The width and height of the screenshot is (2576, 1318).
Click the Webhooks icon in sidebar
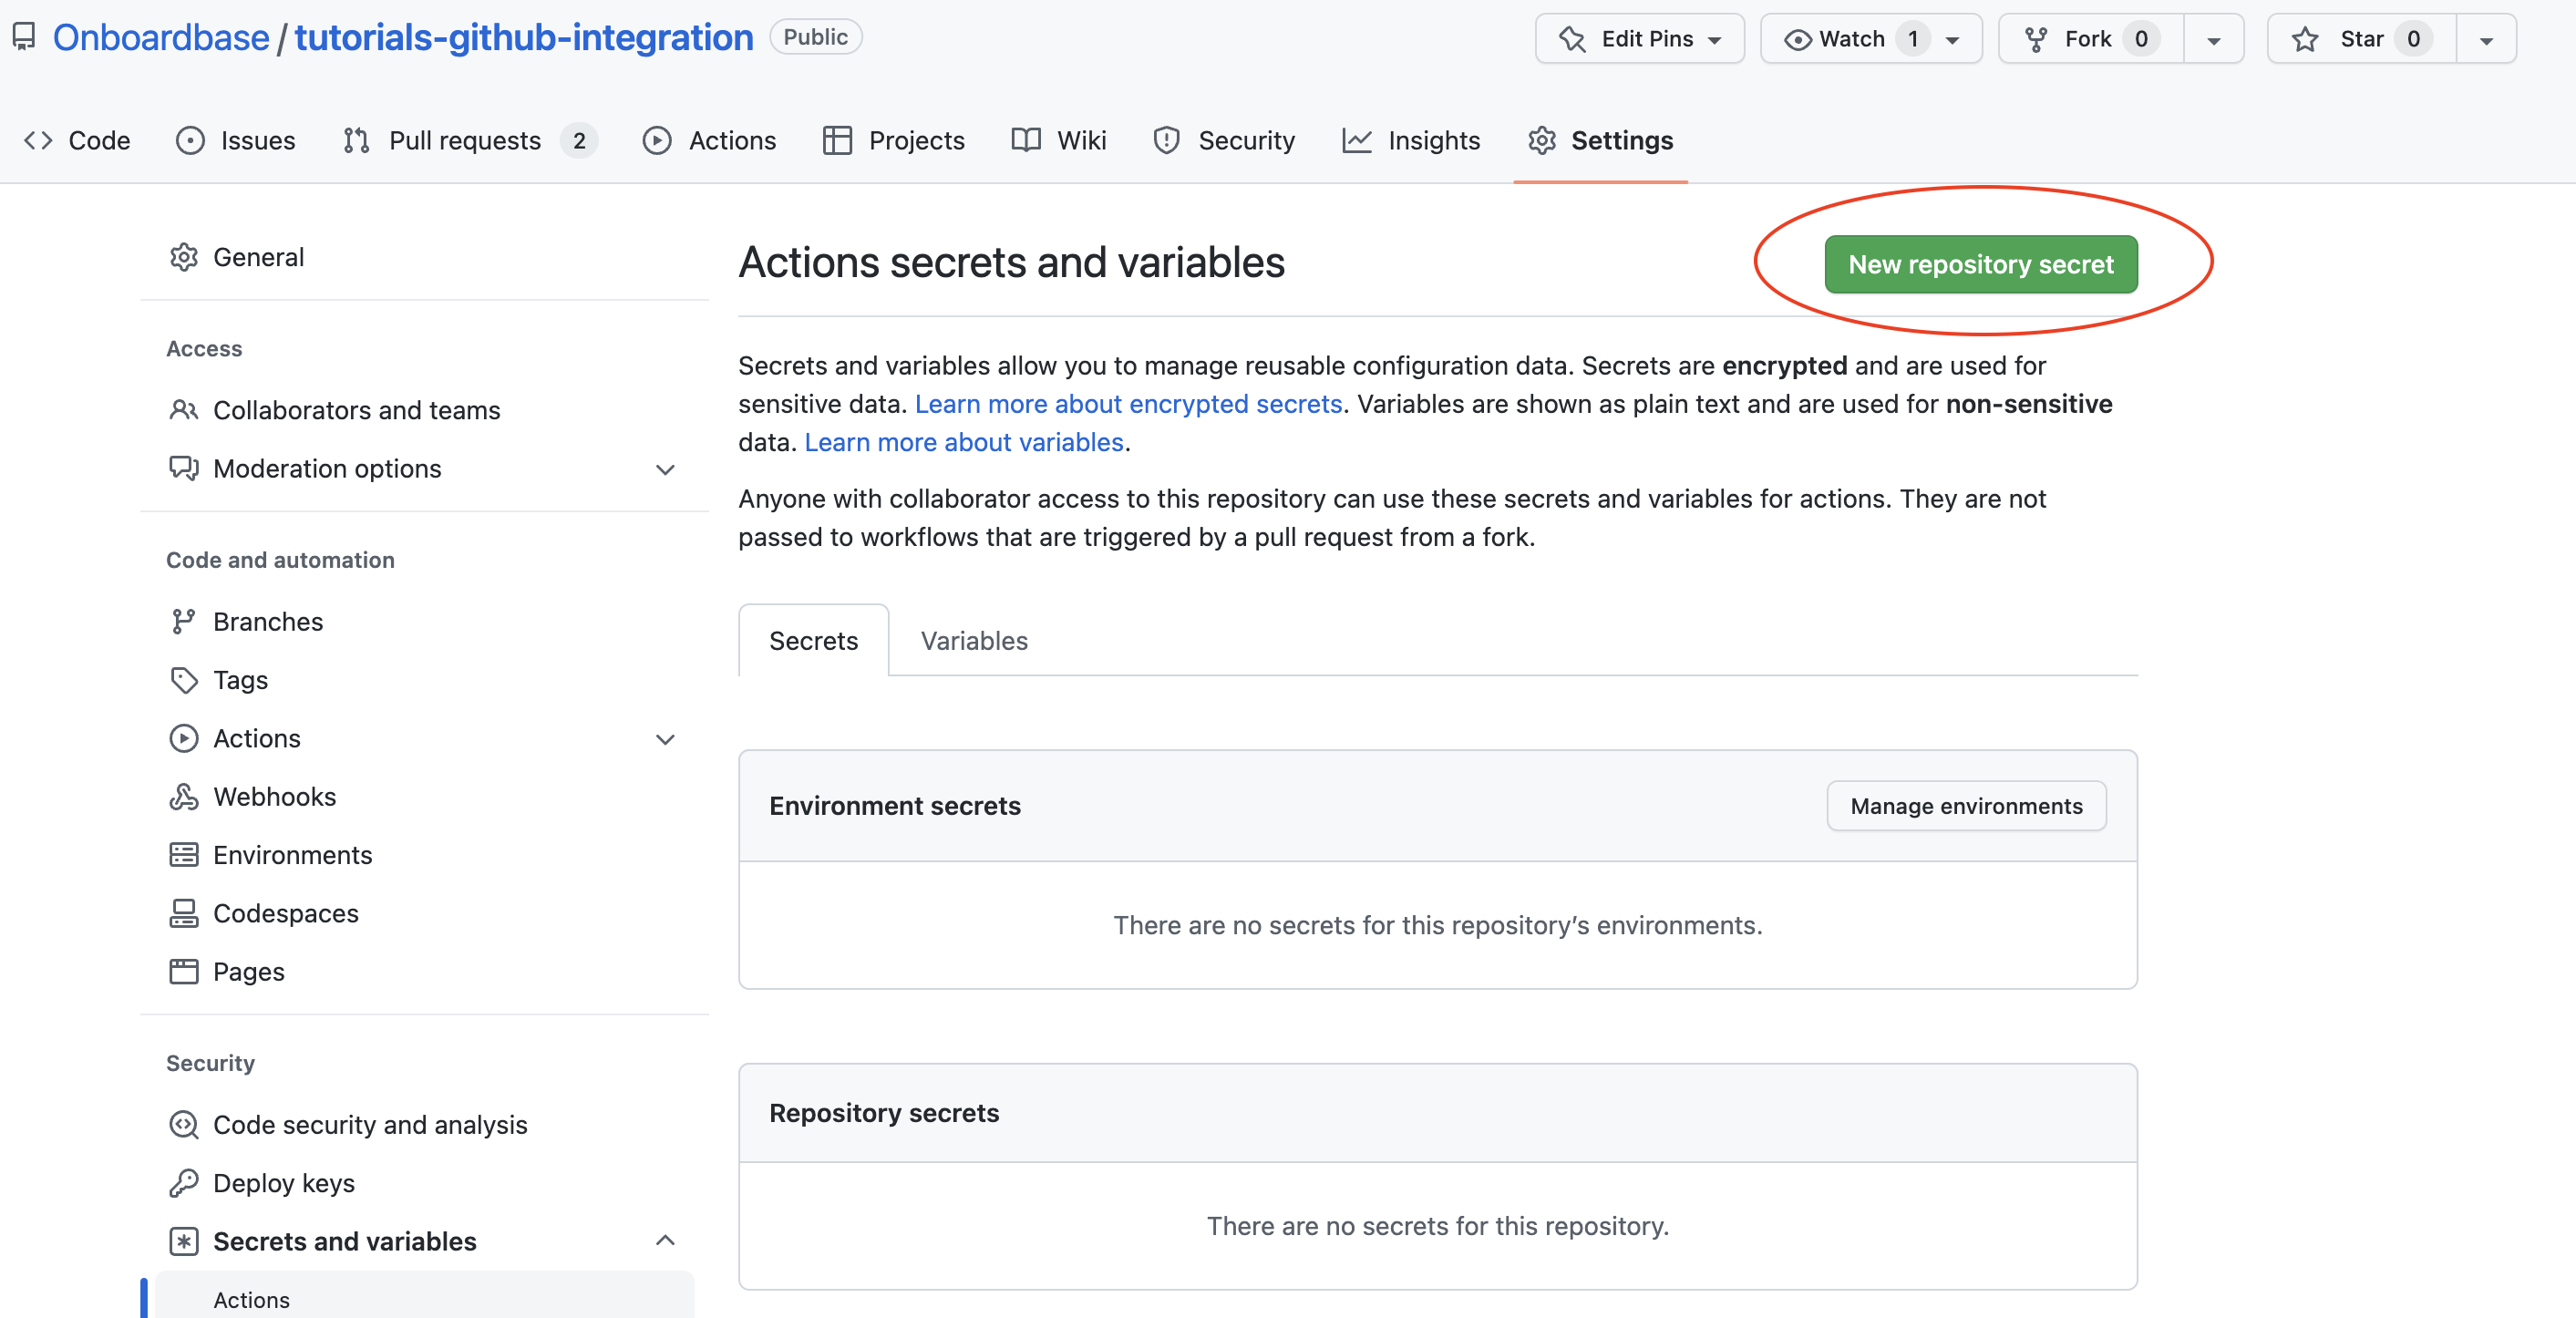click(x=183, y=797)
